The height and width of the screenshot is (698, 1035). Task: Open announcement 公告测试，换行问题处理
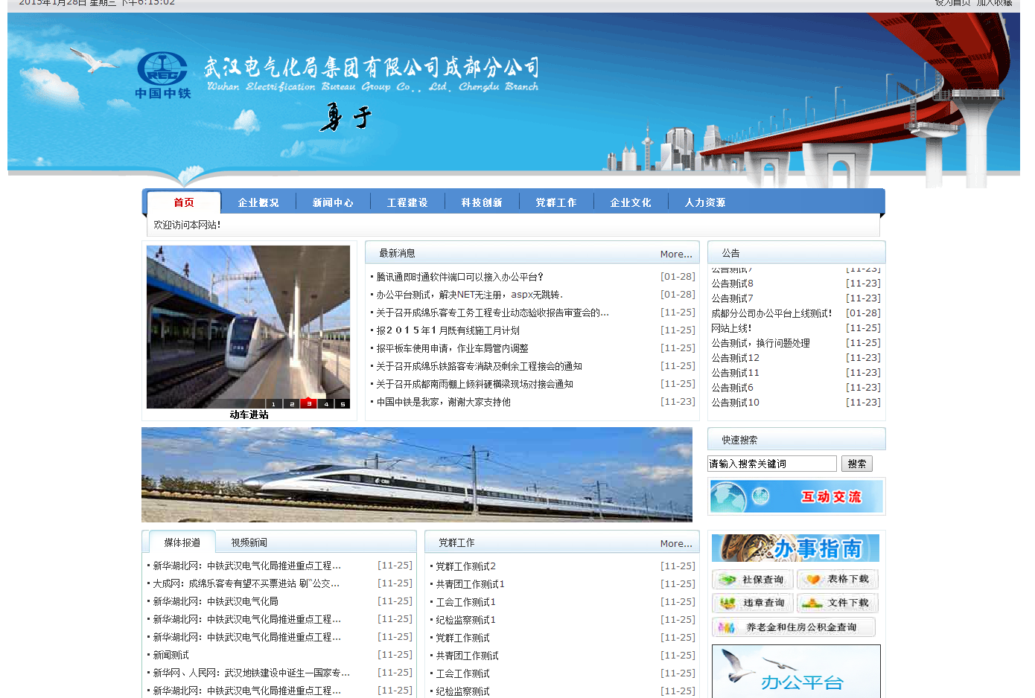(760, 343)
